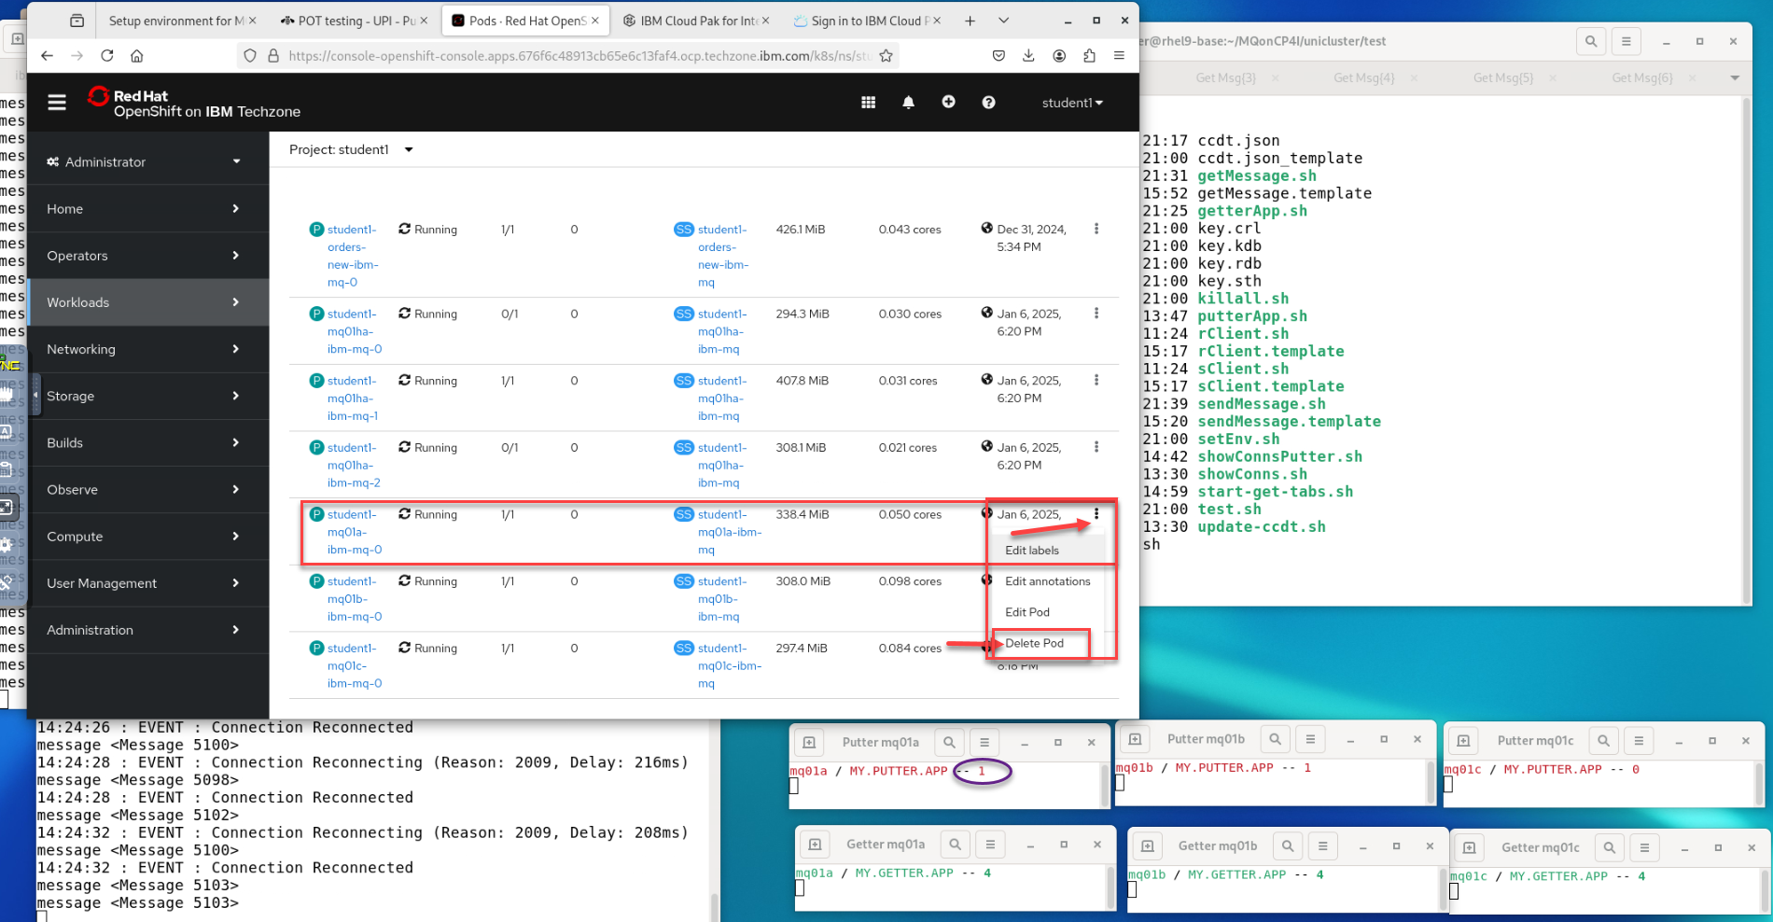Click search icon in Putter mq01a terminal
This screenshot has height=922, width=1773.
949,742
